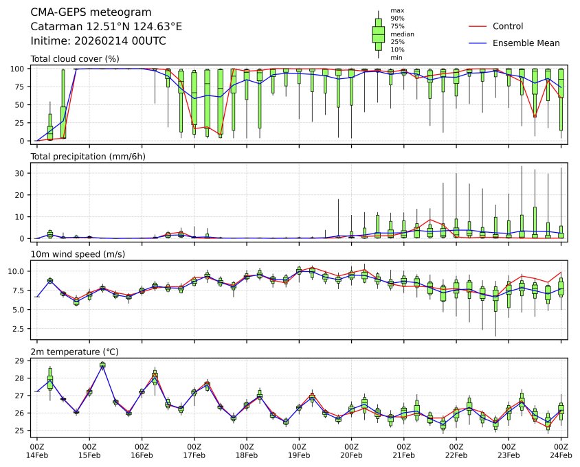Viewport: 580px width, 467px height.
Task: Click the 30 tick on precipitation axis
Action: [x=22, y=173]
